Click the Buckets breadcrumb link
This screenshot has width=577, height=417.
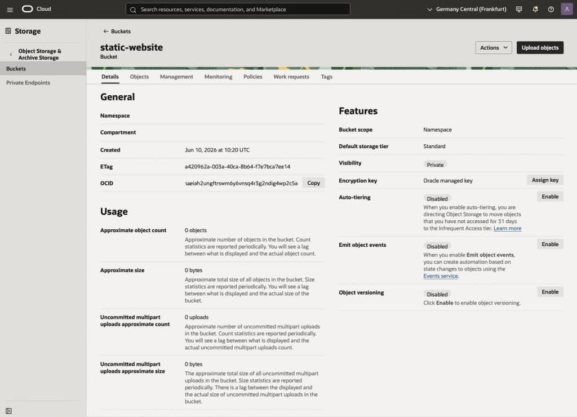click(x=121, y=32)
